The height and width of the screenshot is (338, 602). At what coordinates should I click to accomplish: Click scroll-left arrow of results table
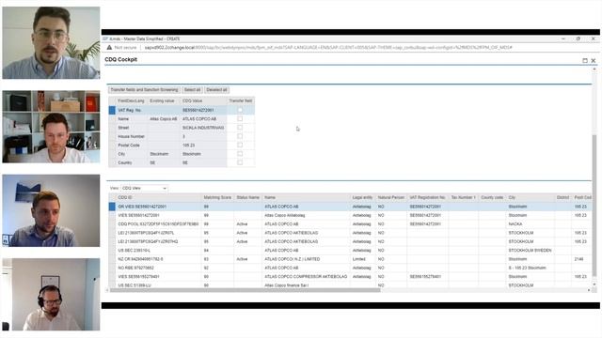pyautogui.click(x=107, y=290)
